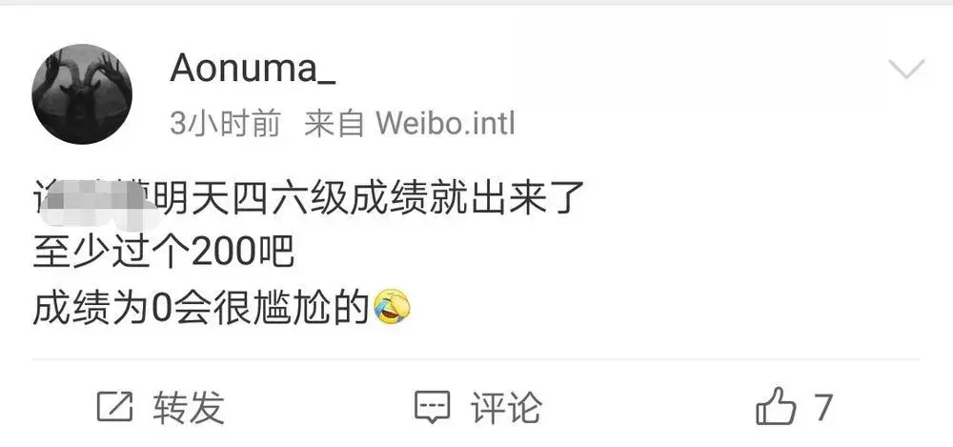Click the 3小时前 timestamp

(226, 124)
